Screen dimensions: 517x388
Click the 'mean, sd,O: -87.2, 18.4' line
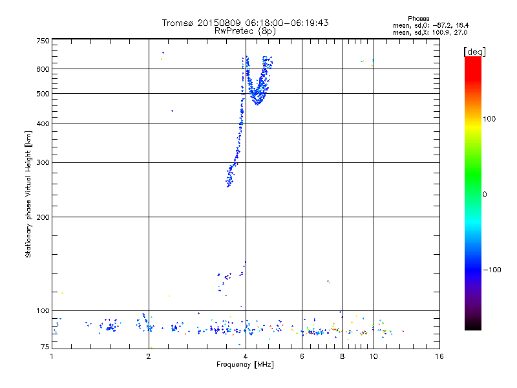pos(430,25)
